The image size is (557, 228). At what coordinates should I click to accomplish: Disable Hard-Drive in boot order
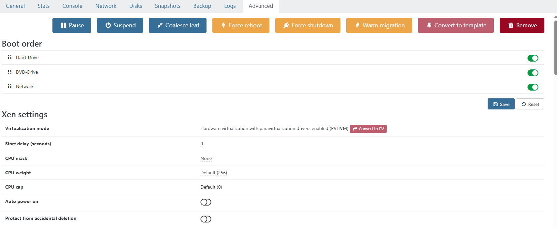533,58
